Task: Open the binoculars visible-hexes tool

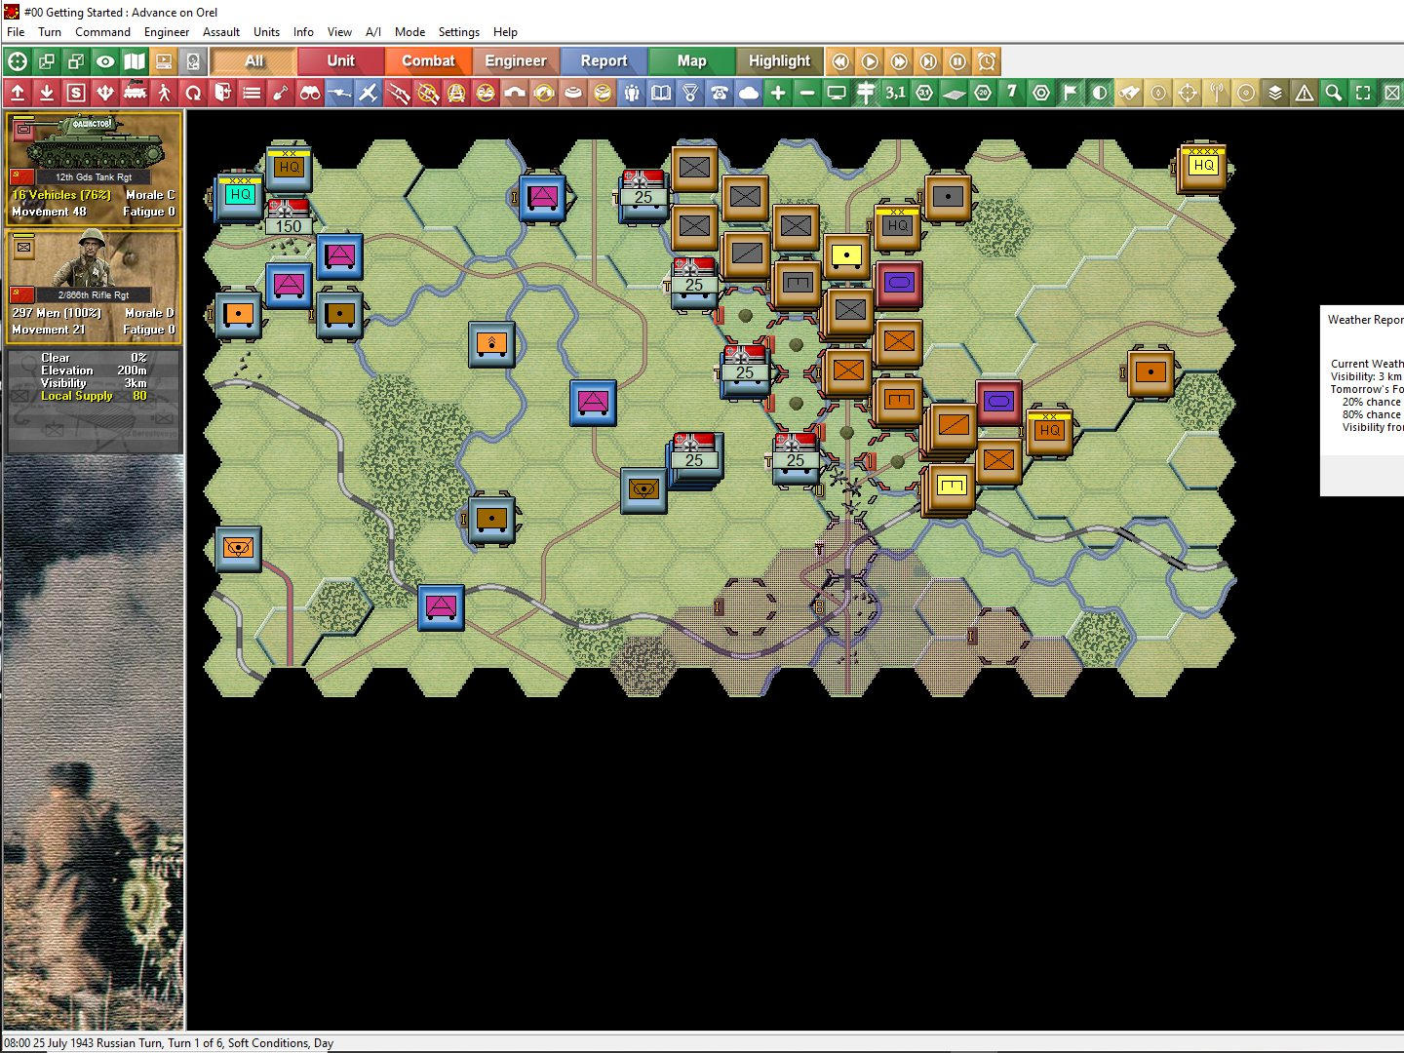Action: coord(311,94)
